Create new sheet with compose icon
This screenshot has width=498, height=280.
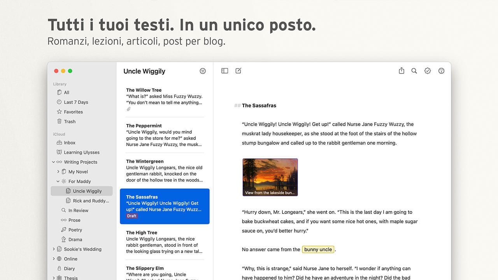pyautogui.click(x=238, y=71)
